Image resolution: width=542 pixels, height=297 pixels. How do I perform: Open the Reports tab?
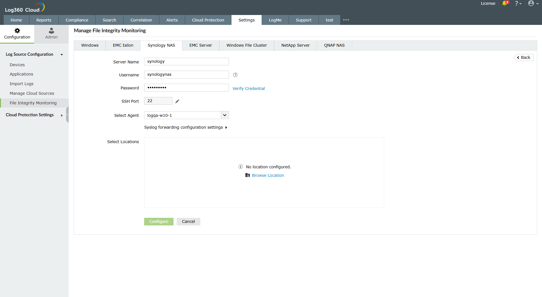44,20
